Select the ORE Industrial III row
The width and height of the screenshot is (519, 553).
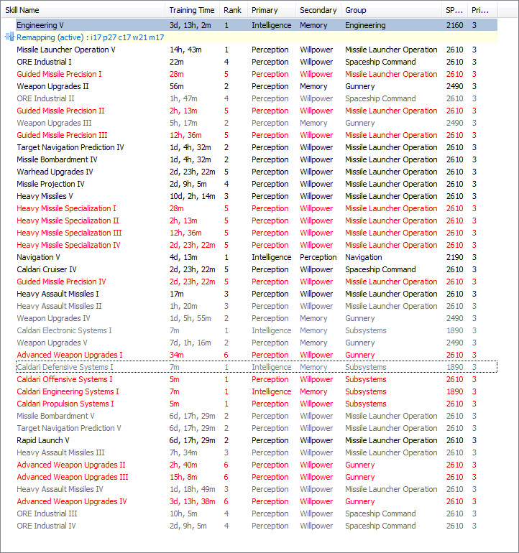pyautogui.click(x=257, y=513)
